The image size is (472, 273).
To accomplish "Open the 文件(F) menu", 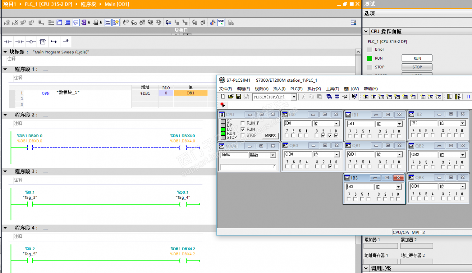I will click(226, 89).
